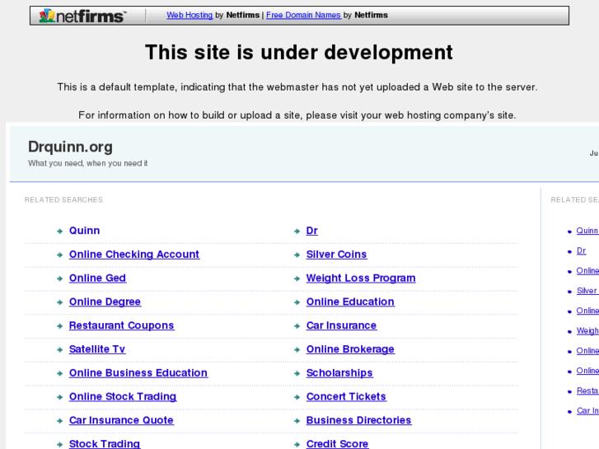Click the arrow icon beside Quinn

click(59, 232)
